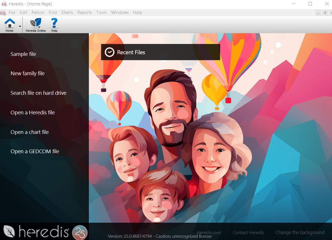Choose Open a chart file
This screenshot has width=332, height=240.
30,132
